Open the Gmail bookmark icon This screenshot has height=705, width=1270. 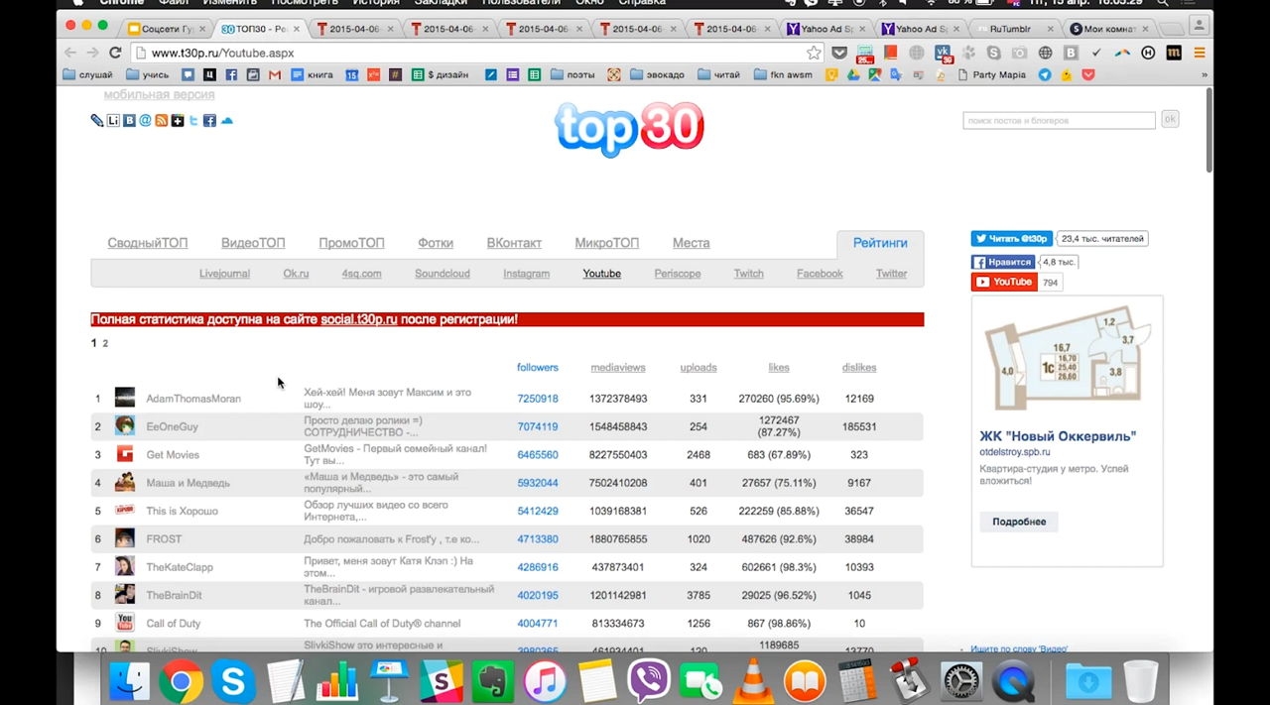[275, 74]
